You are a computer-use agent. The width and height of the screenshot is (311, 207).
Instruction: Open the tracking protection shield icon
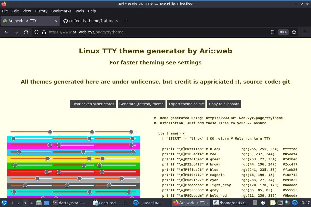point(36,32)
